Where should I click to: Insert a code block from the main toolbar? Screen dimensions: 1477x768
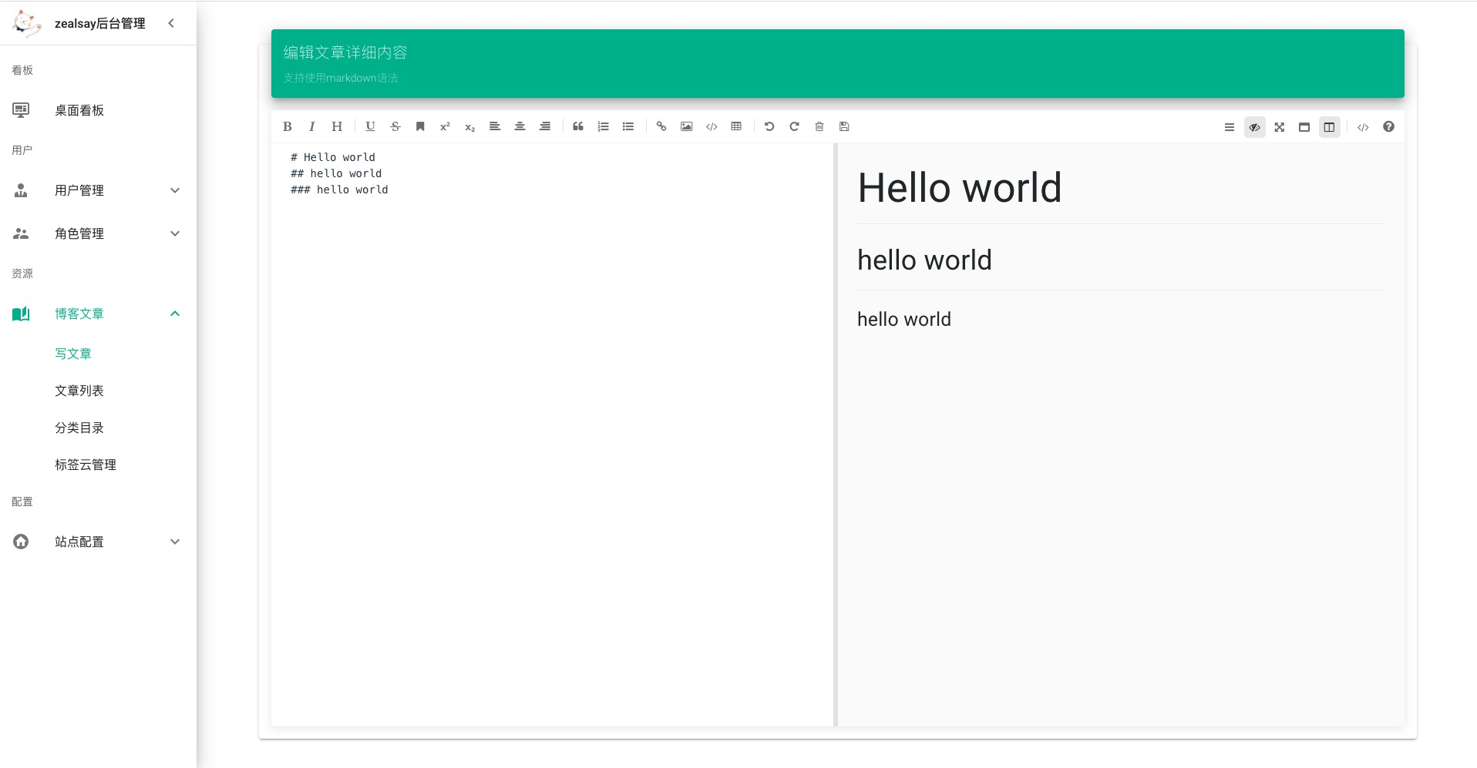[x=712, y=126]
